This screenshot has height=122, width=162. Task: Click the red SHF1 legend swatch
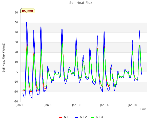click(x=60, y=117)
